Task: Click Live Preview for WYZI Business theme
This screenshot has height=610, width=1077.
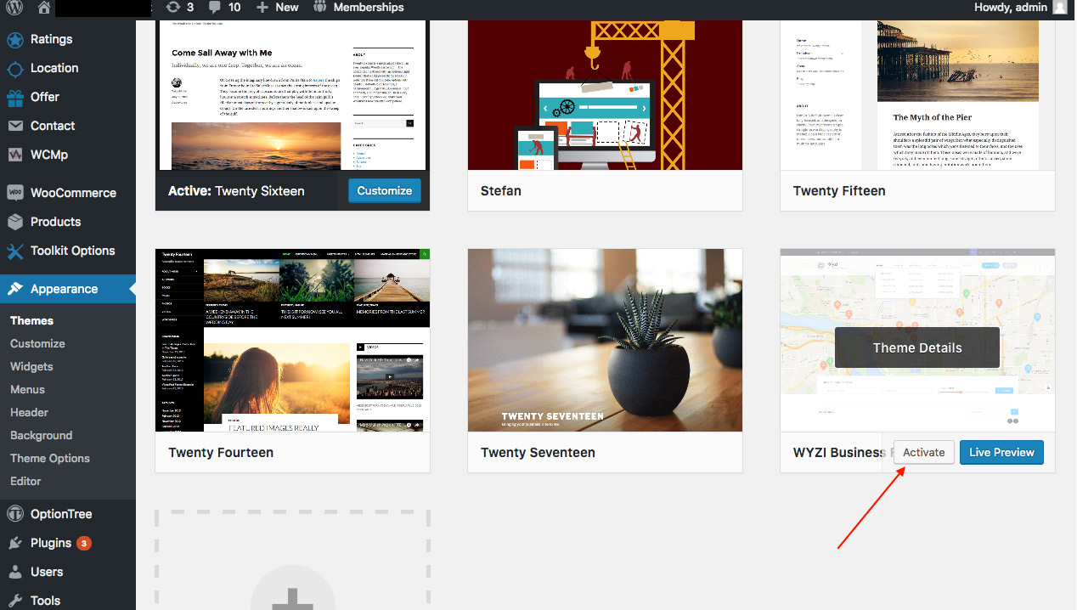Action: point(1001,452)
